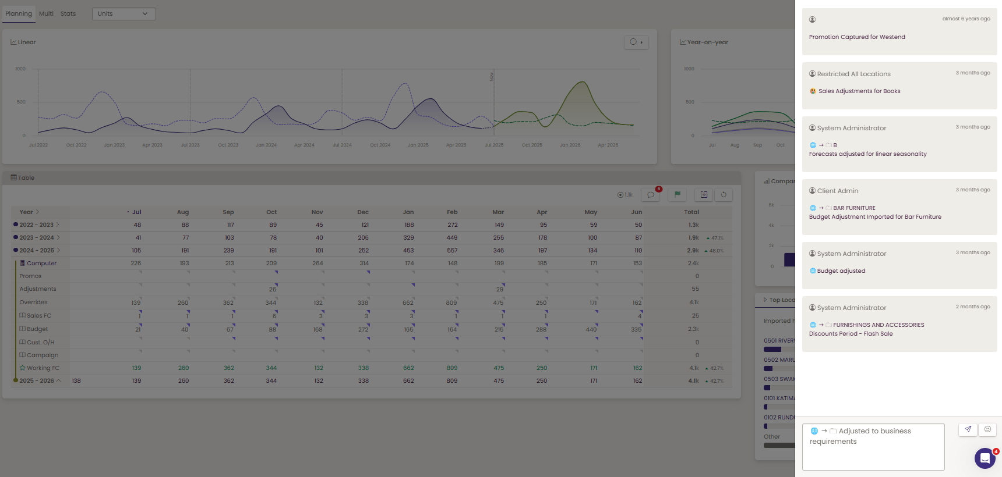The width and height of the screenshot is (1002, 477).
Task: Expand the 2024 - 2025 row chevron
Action: [59, 250]
